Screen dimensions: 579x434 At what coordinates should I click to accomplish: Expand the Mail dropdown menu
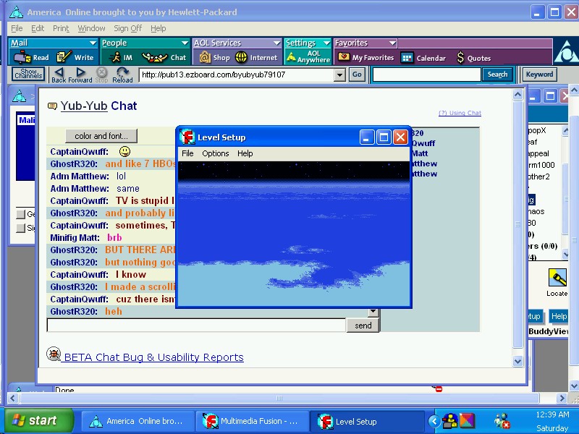pyautogui.click(x=93, y=43)
